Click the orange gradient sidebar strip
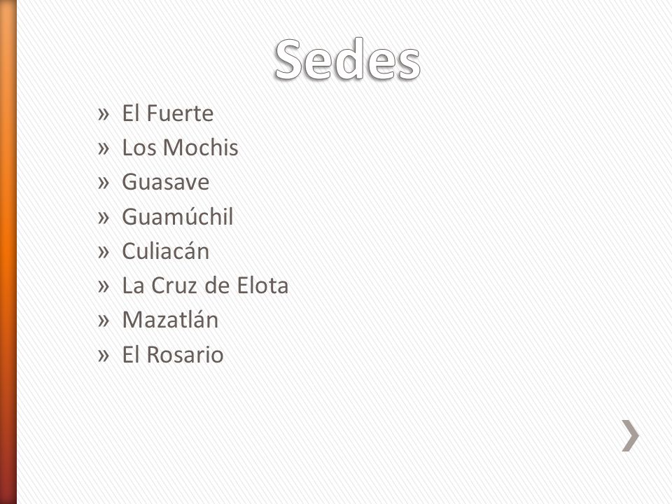This screenshot has height=504, width=672. (8, 252)
